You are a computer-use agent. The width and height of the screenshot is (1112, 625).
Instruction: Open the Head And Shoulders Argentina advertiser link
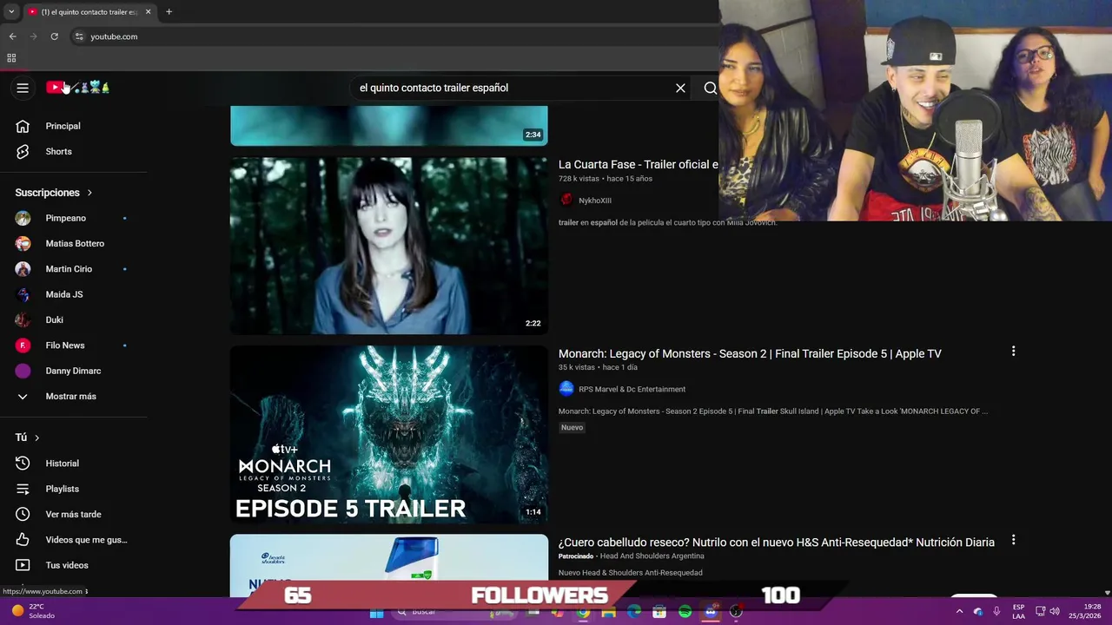coord(652,556)
